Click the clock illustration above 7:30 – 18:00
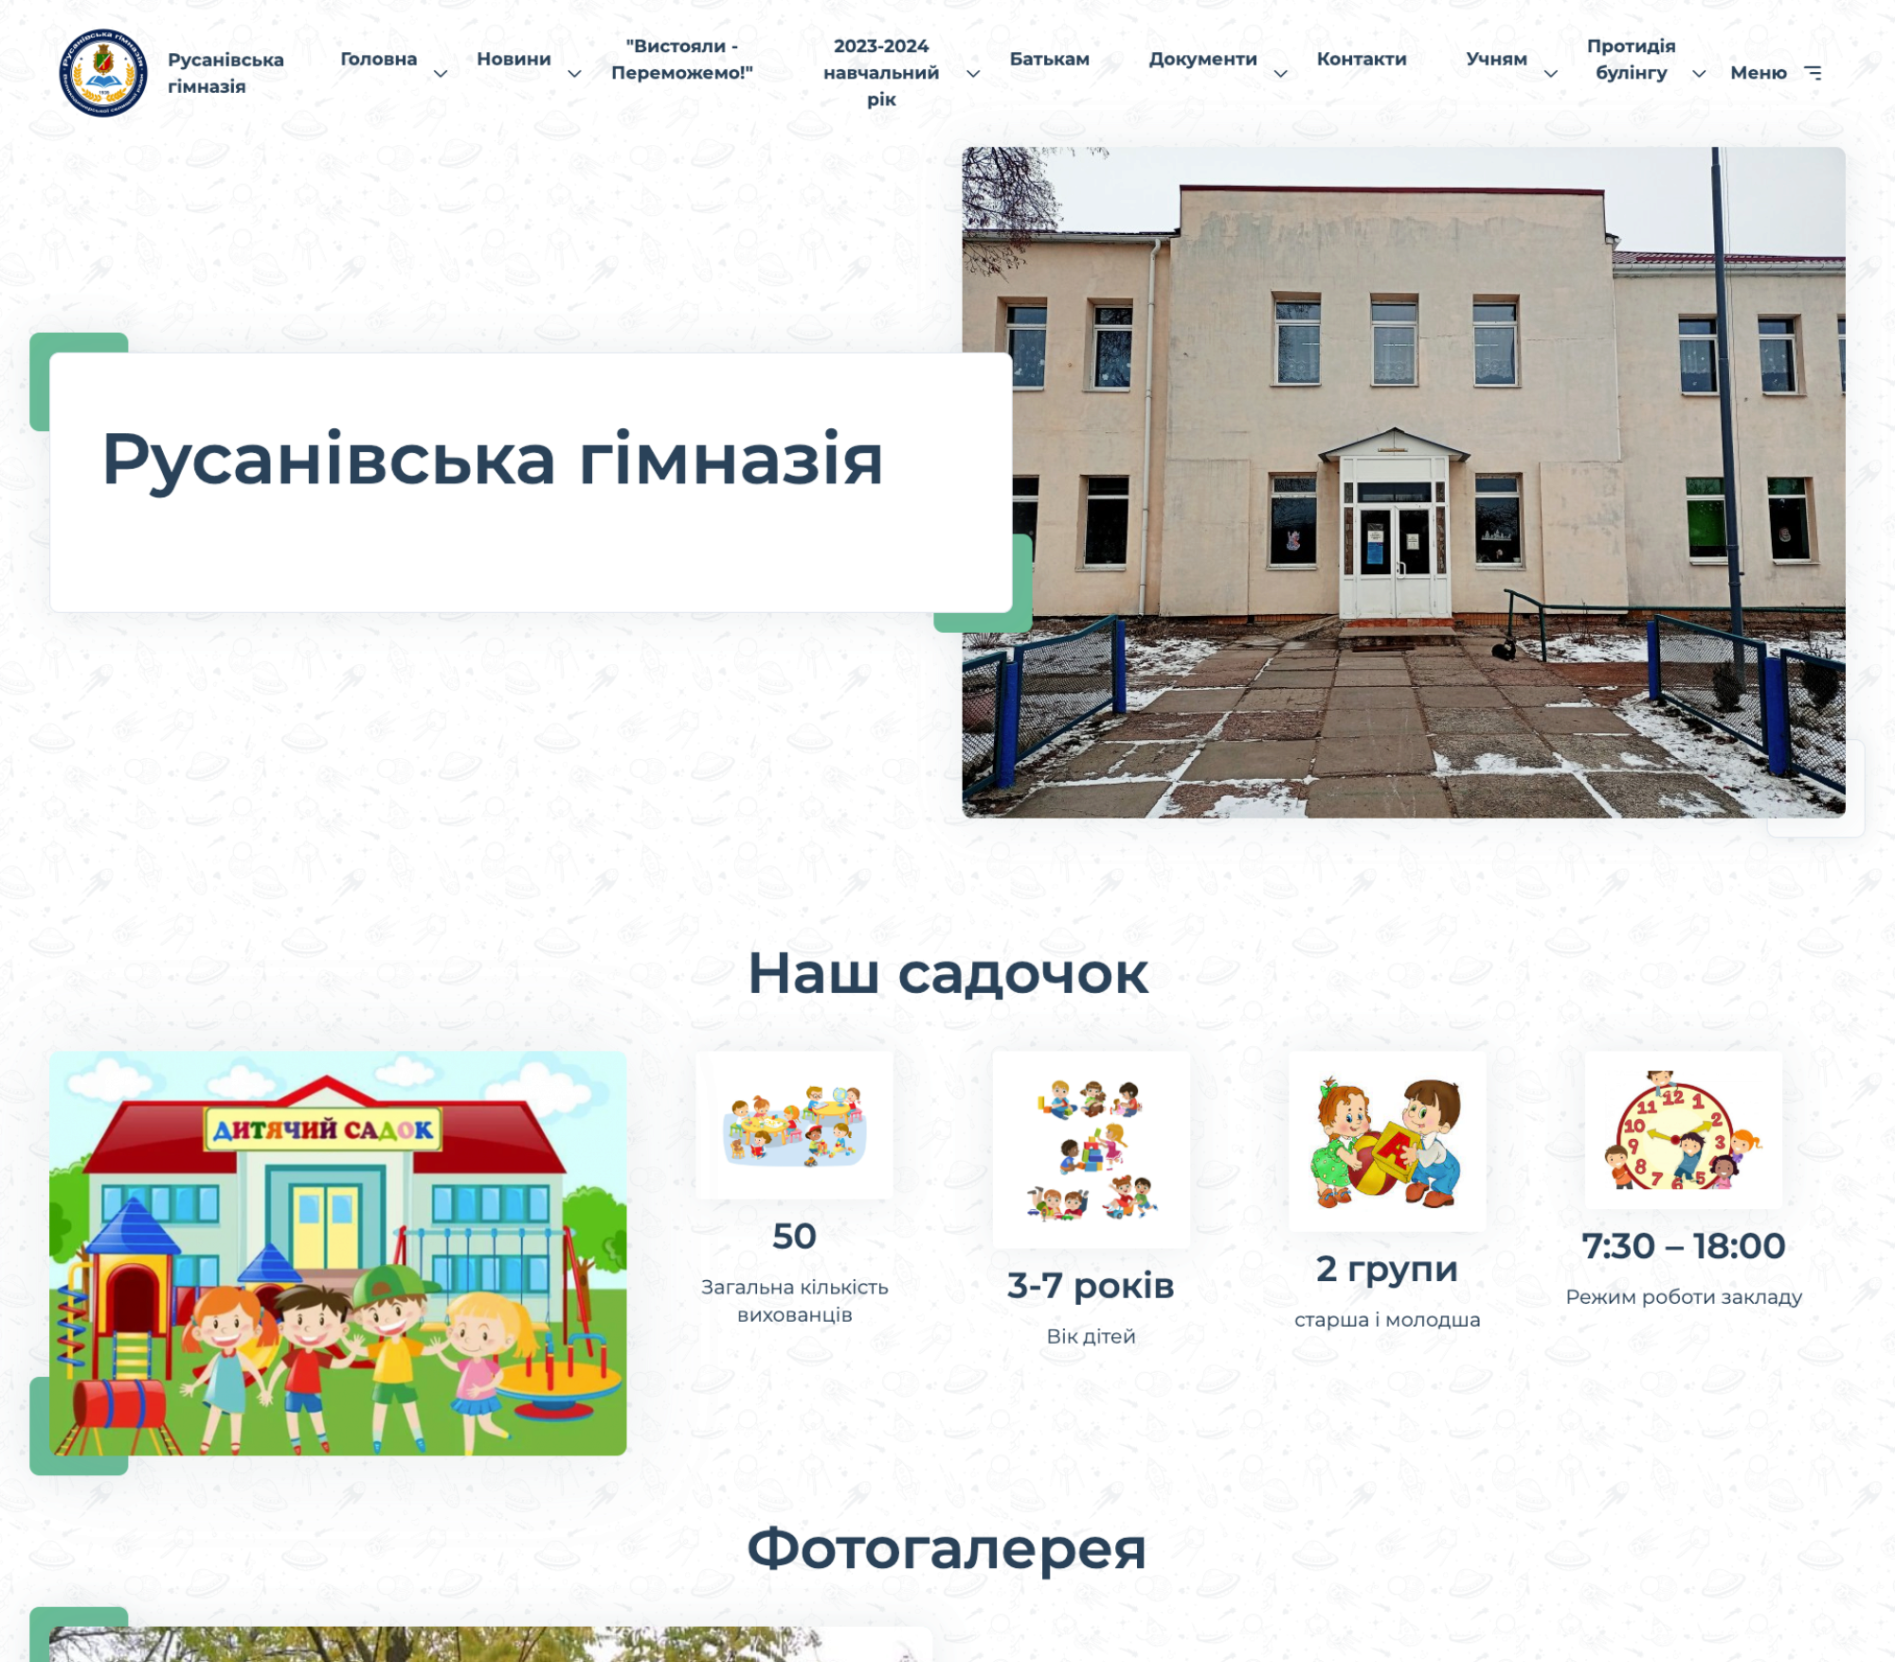Image resolution: width=1895 pixels, height=1662 pixels. click(x=1683, y=1129)
